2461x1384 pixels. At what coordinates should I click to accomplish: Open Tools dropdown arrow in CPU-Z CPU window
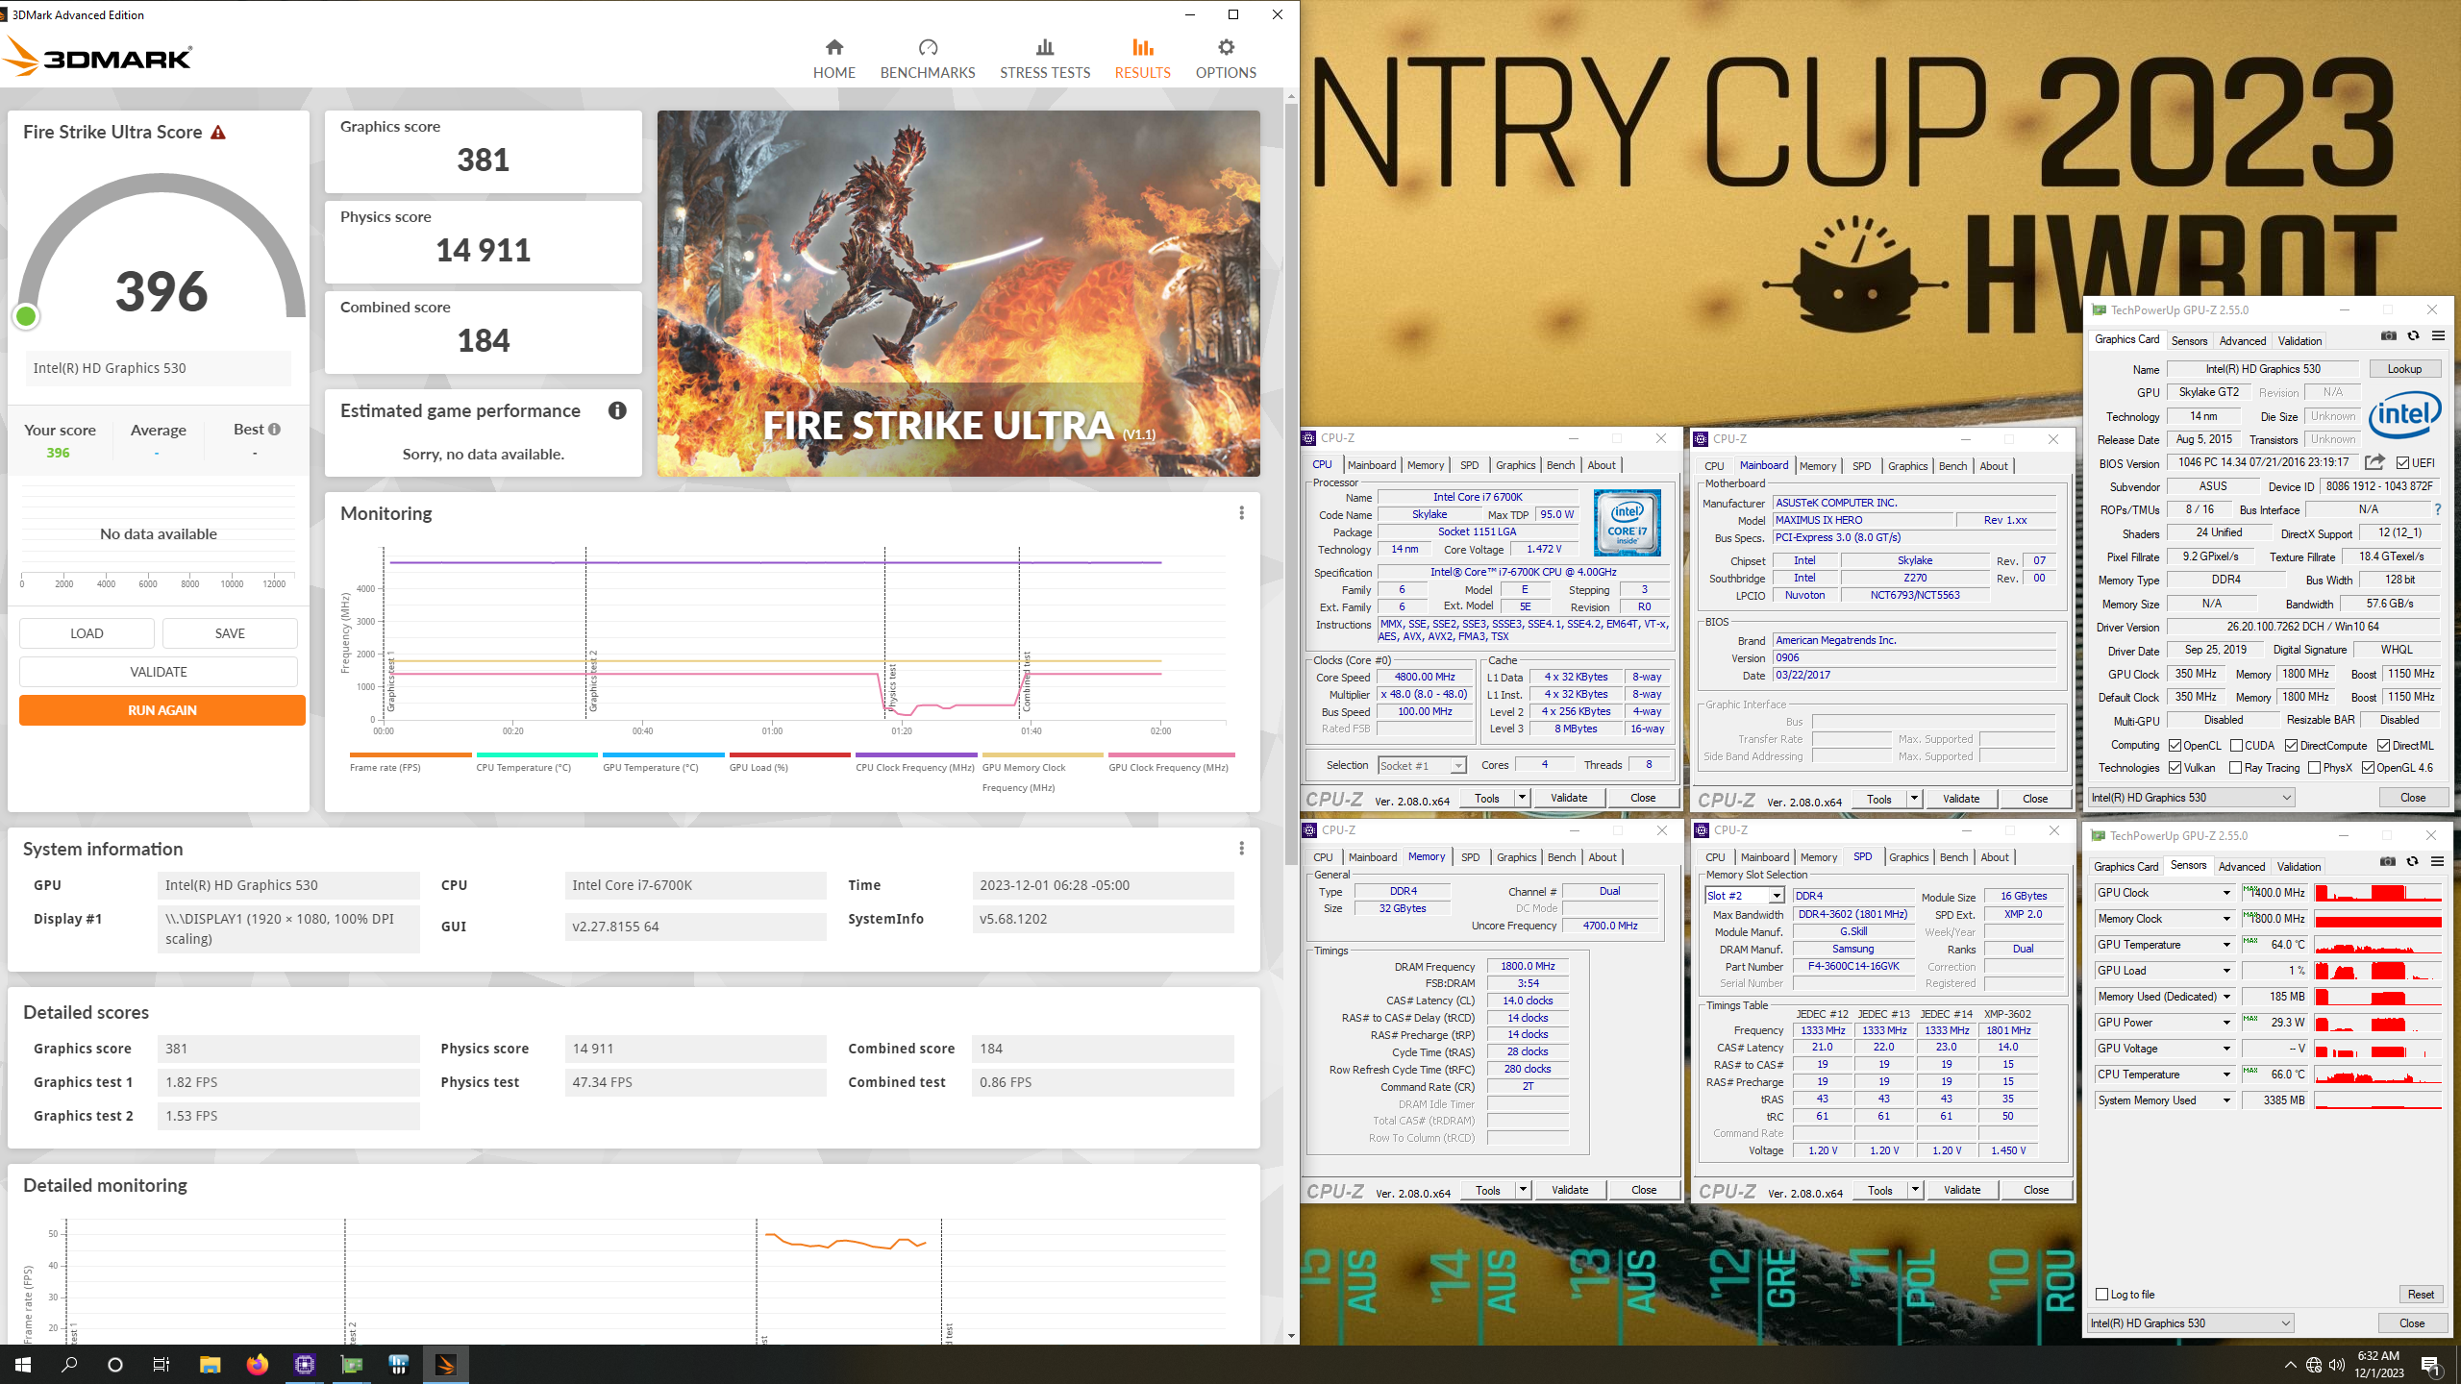1522,798
